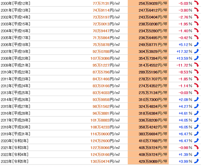
Task: Click the 130万0474円/m² price
Action: point(105,161)
